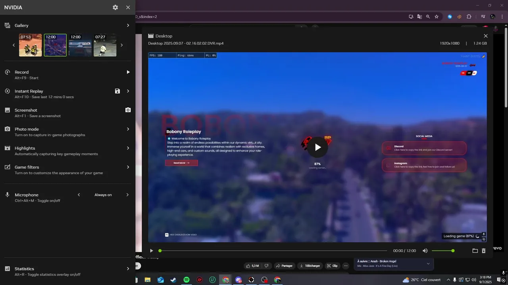
Task: Open the 07:27 gallery thumbnail
Action: [x=105, y=45]
